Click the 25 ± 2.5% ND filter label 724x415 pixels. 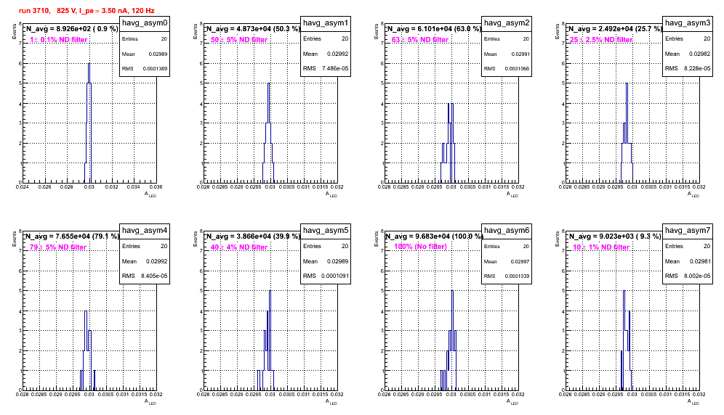click(x=601, y=40)
